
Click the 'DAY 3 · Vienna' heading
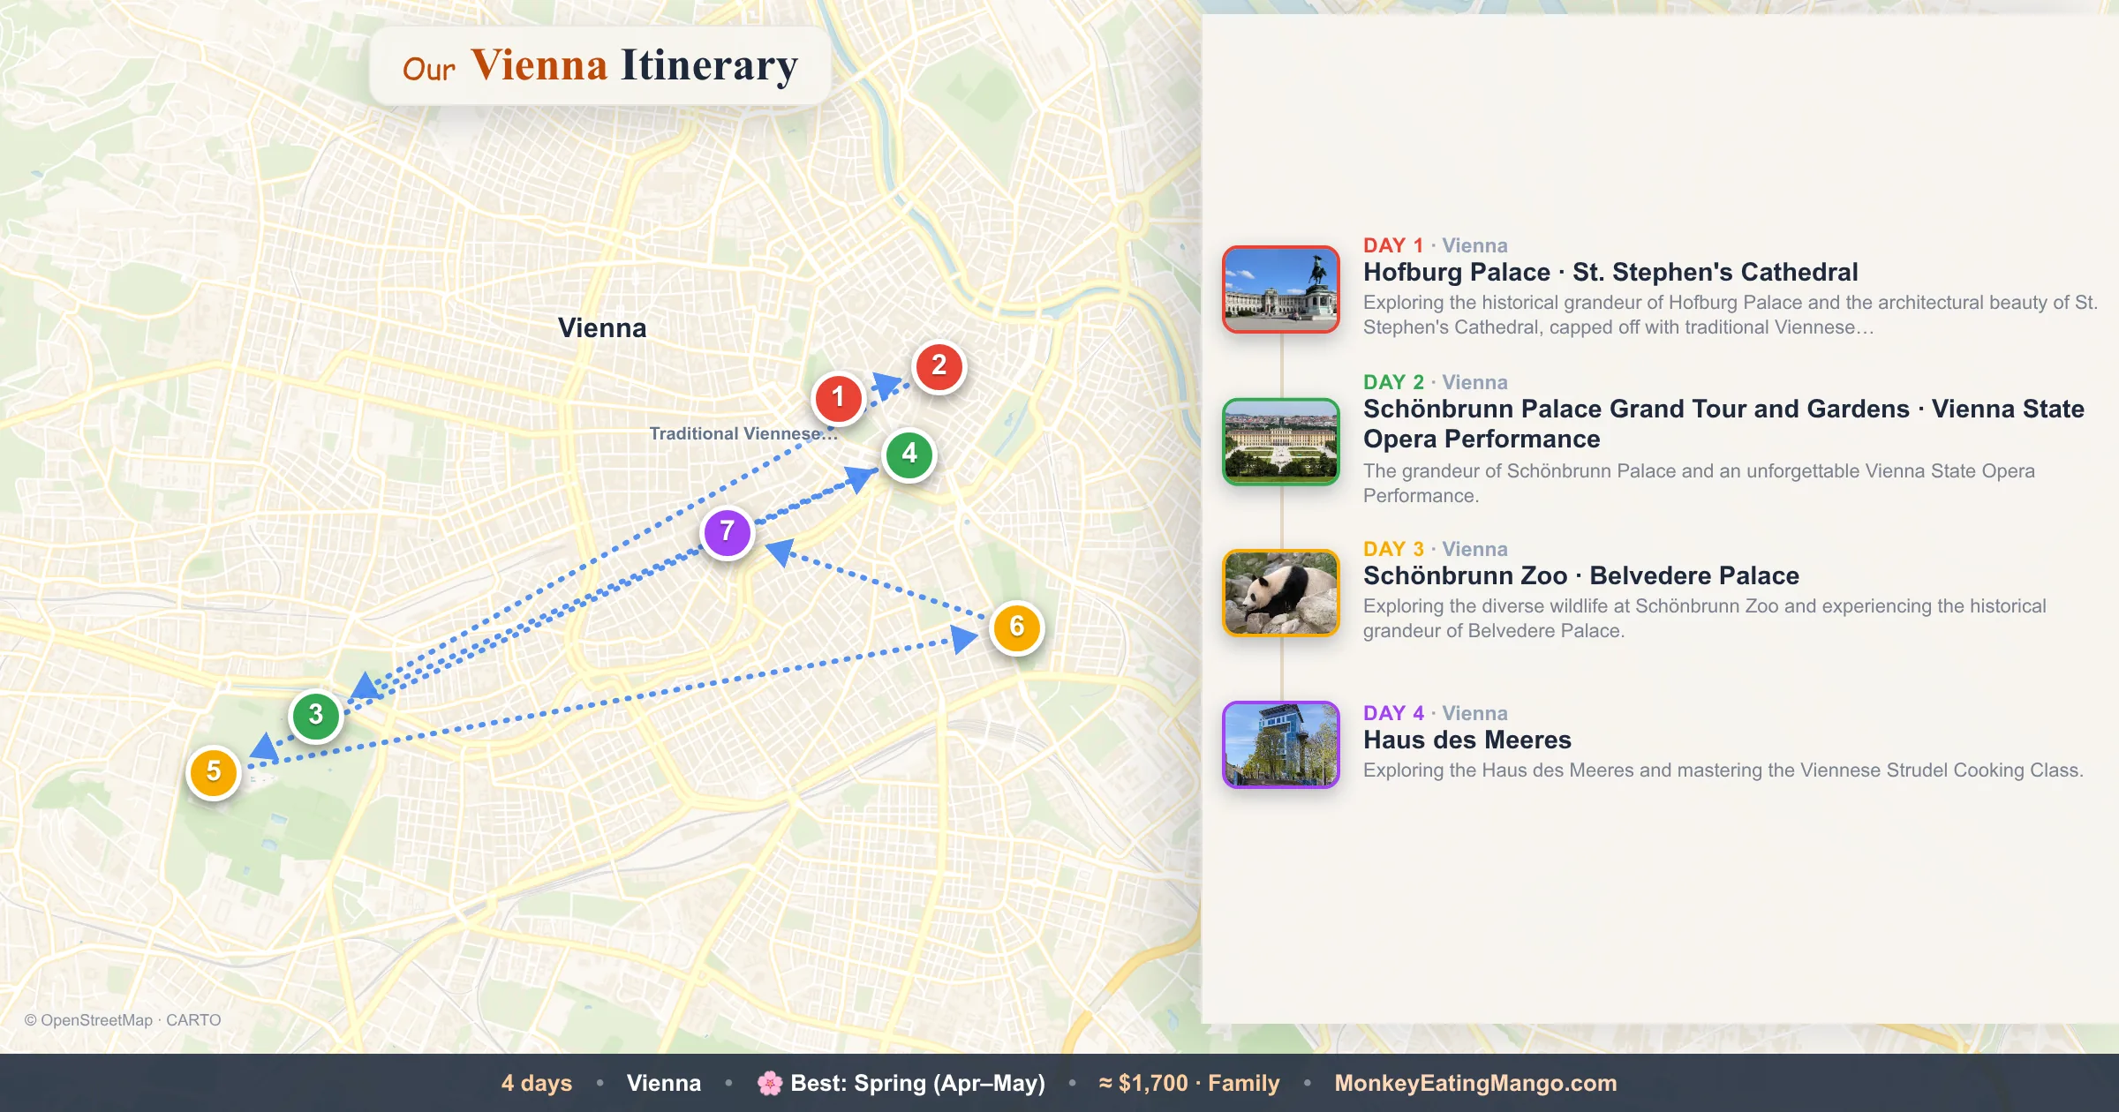tap(1435, 549)
